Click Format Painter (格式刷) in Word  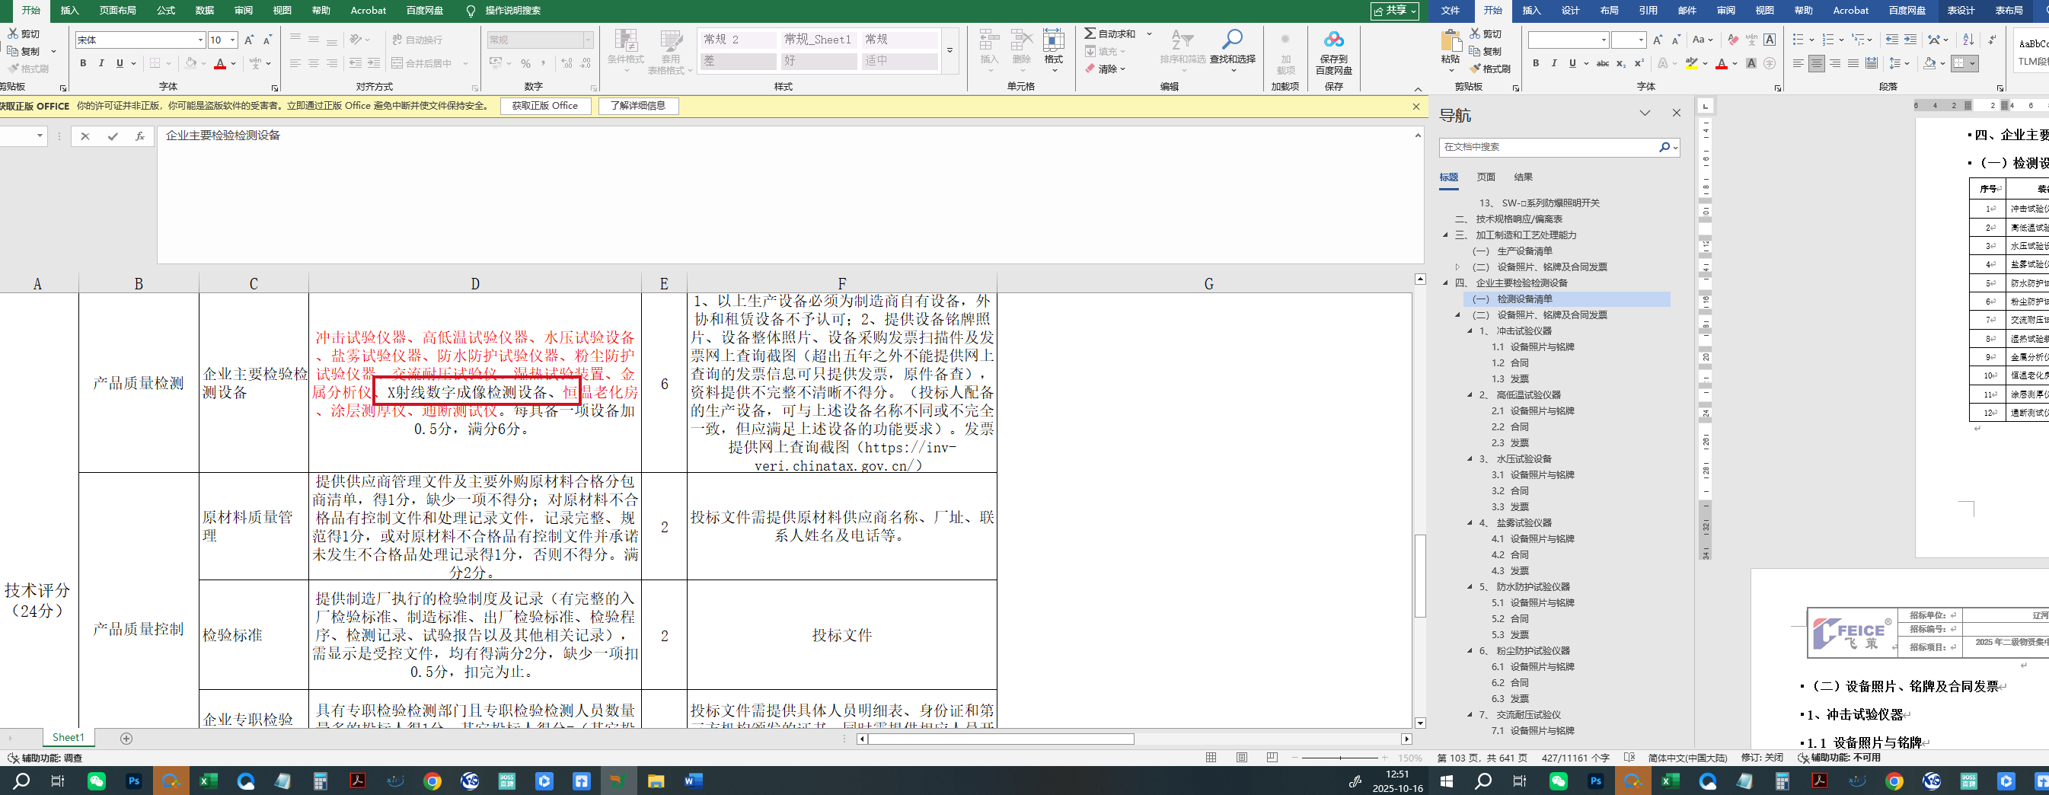(1490, 69)
